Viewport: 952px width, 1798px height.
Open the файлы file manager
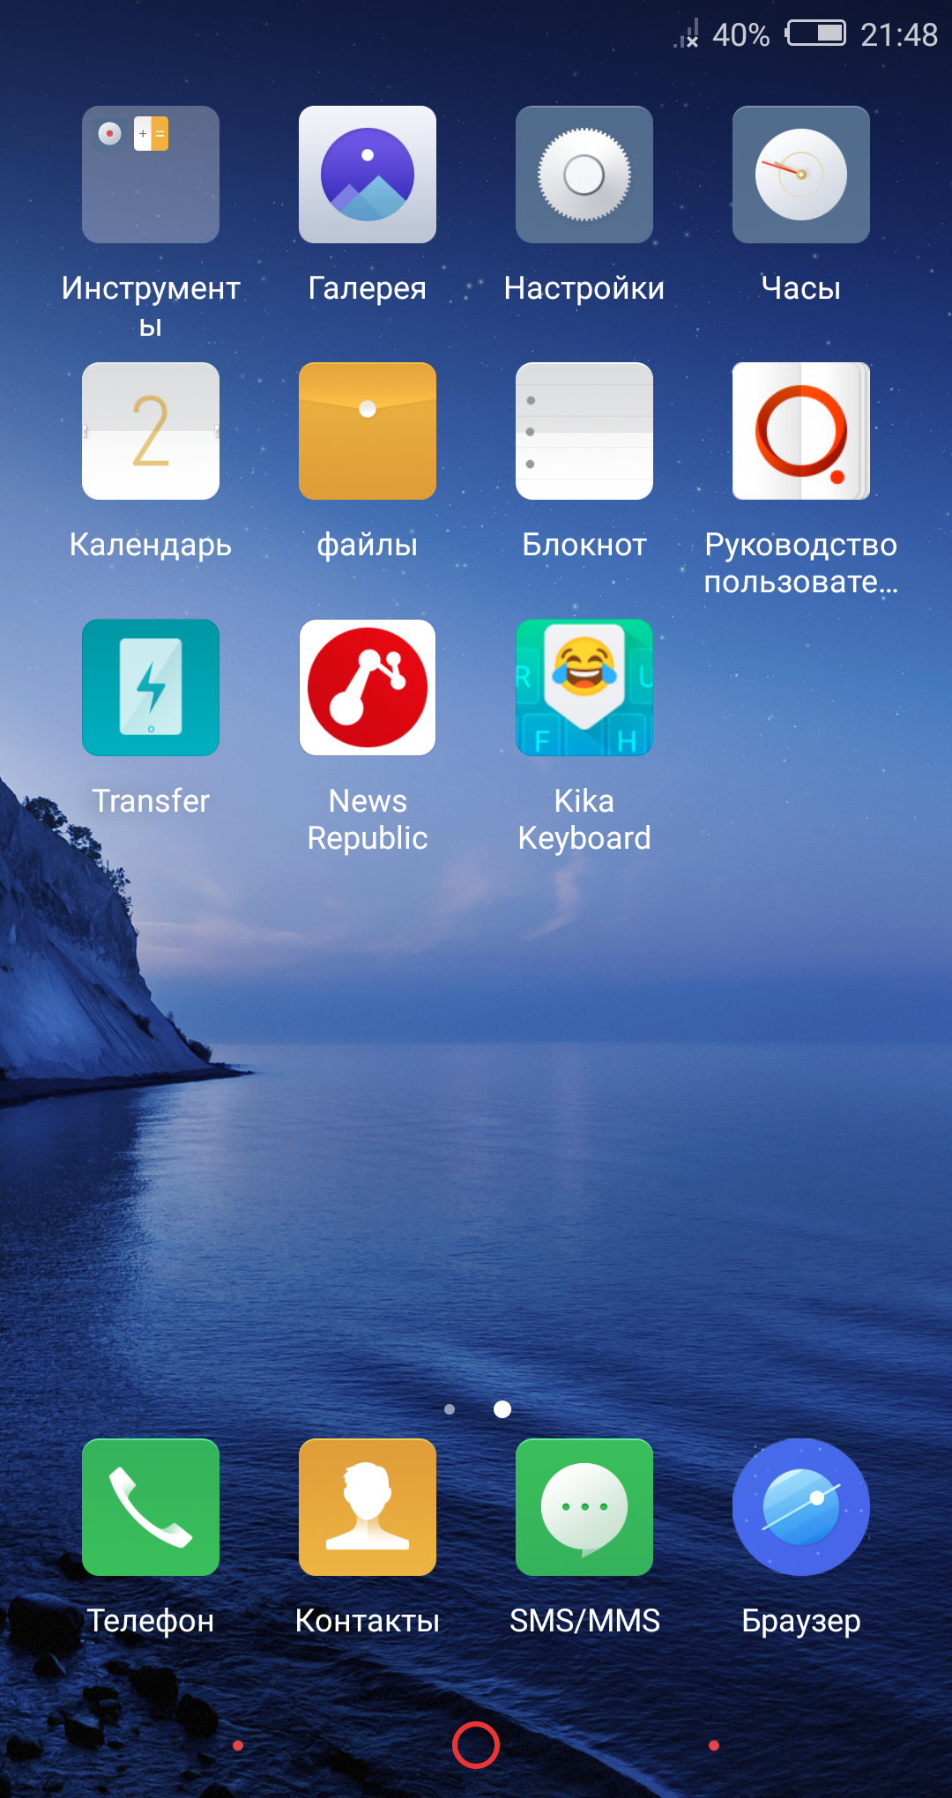368,431
